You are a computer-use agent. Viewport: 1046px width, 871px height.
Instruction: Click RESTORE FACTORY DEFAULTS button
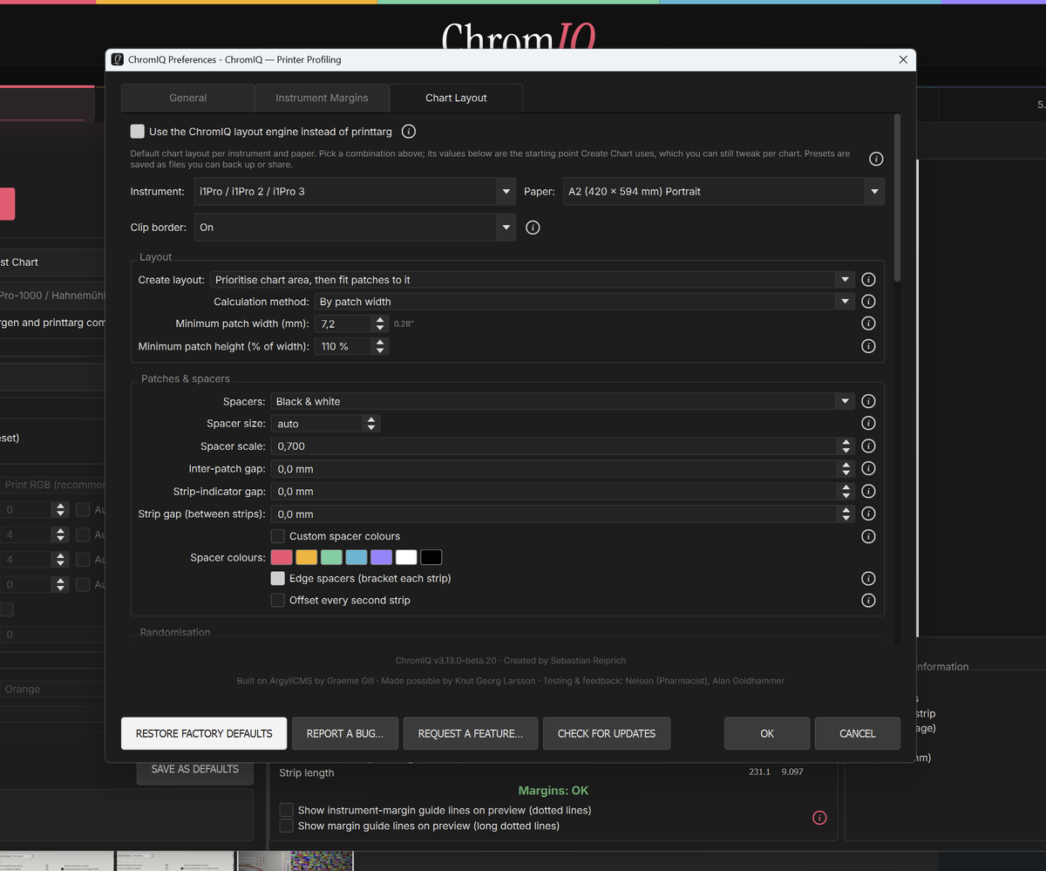coord(204,733)
